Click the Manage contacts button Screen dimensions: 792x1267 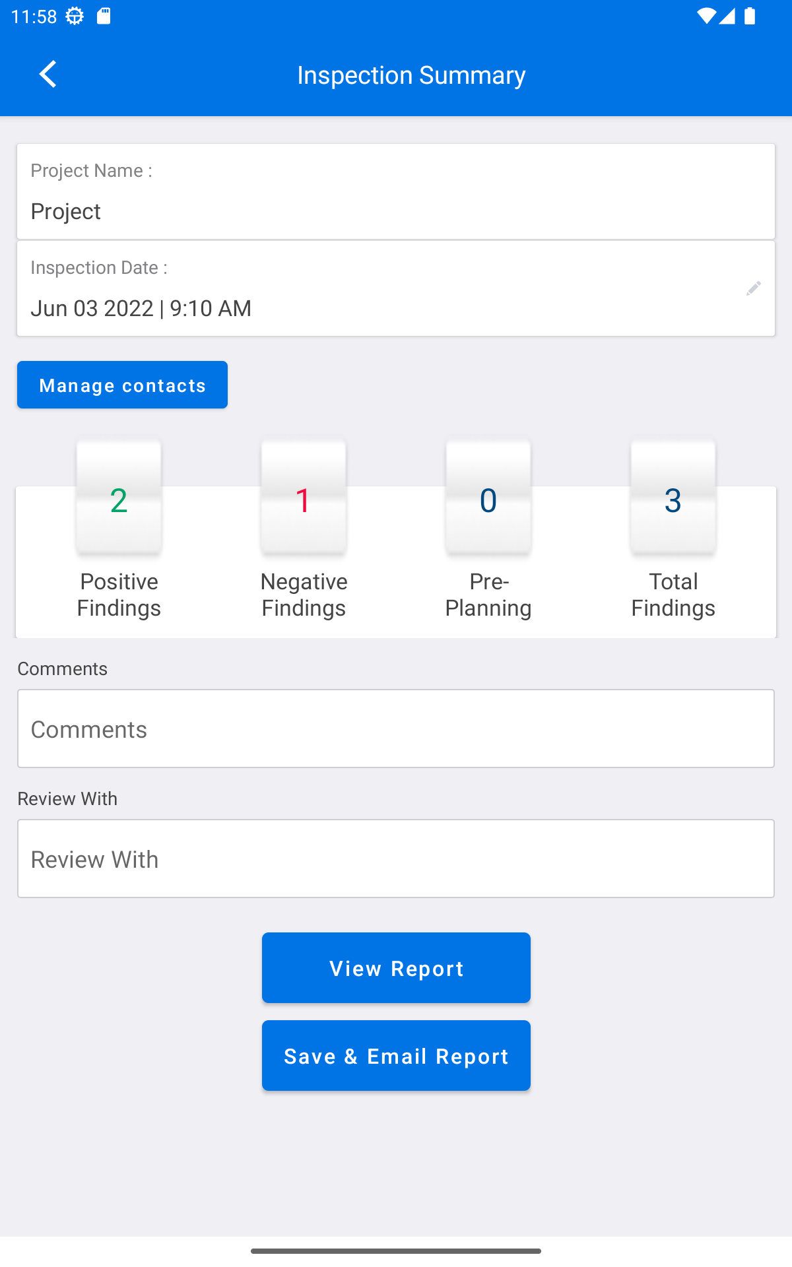tap(122, 385)
